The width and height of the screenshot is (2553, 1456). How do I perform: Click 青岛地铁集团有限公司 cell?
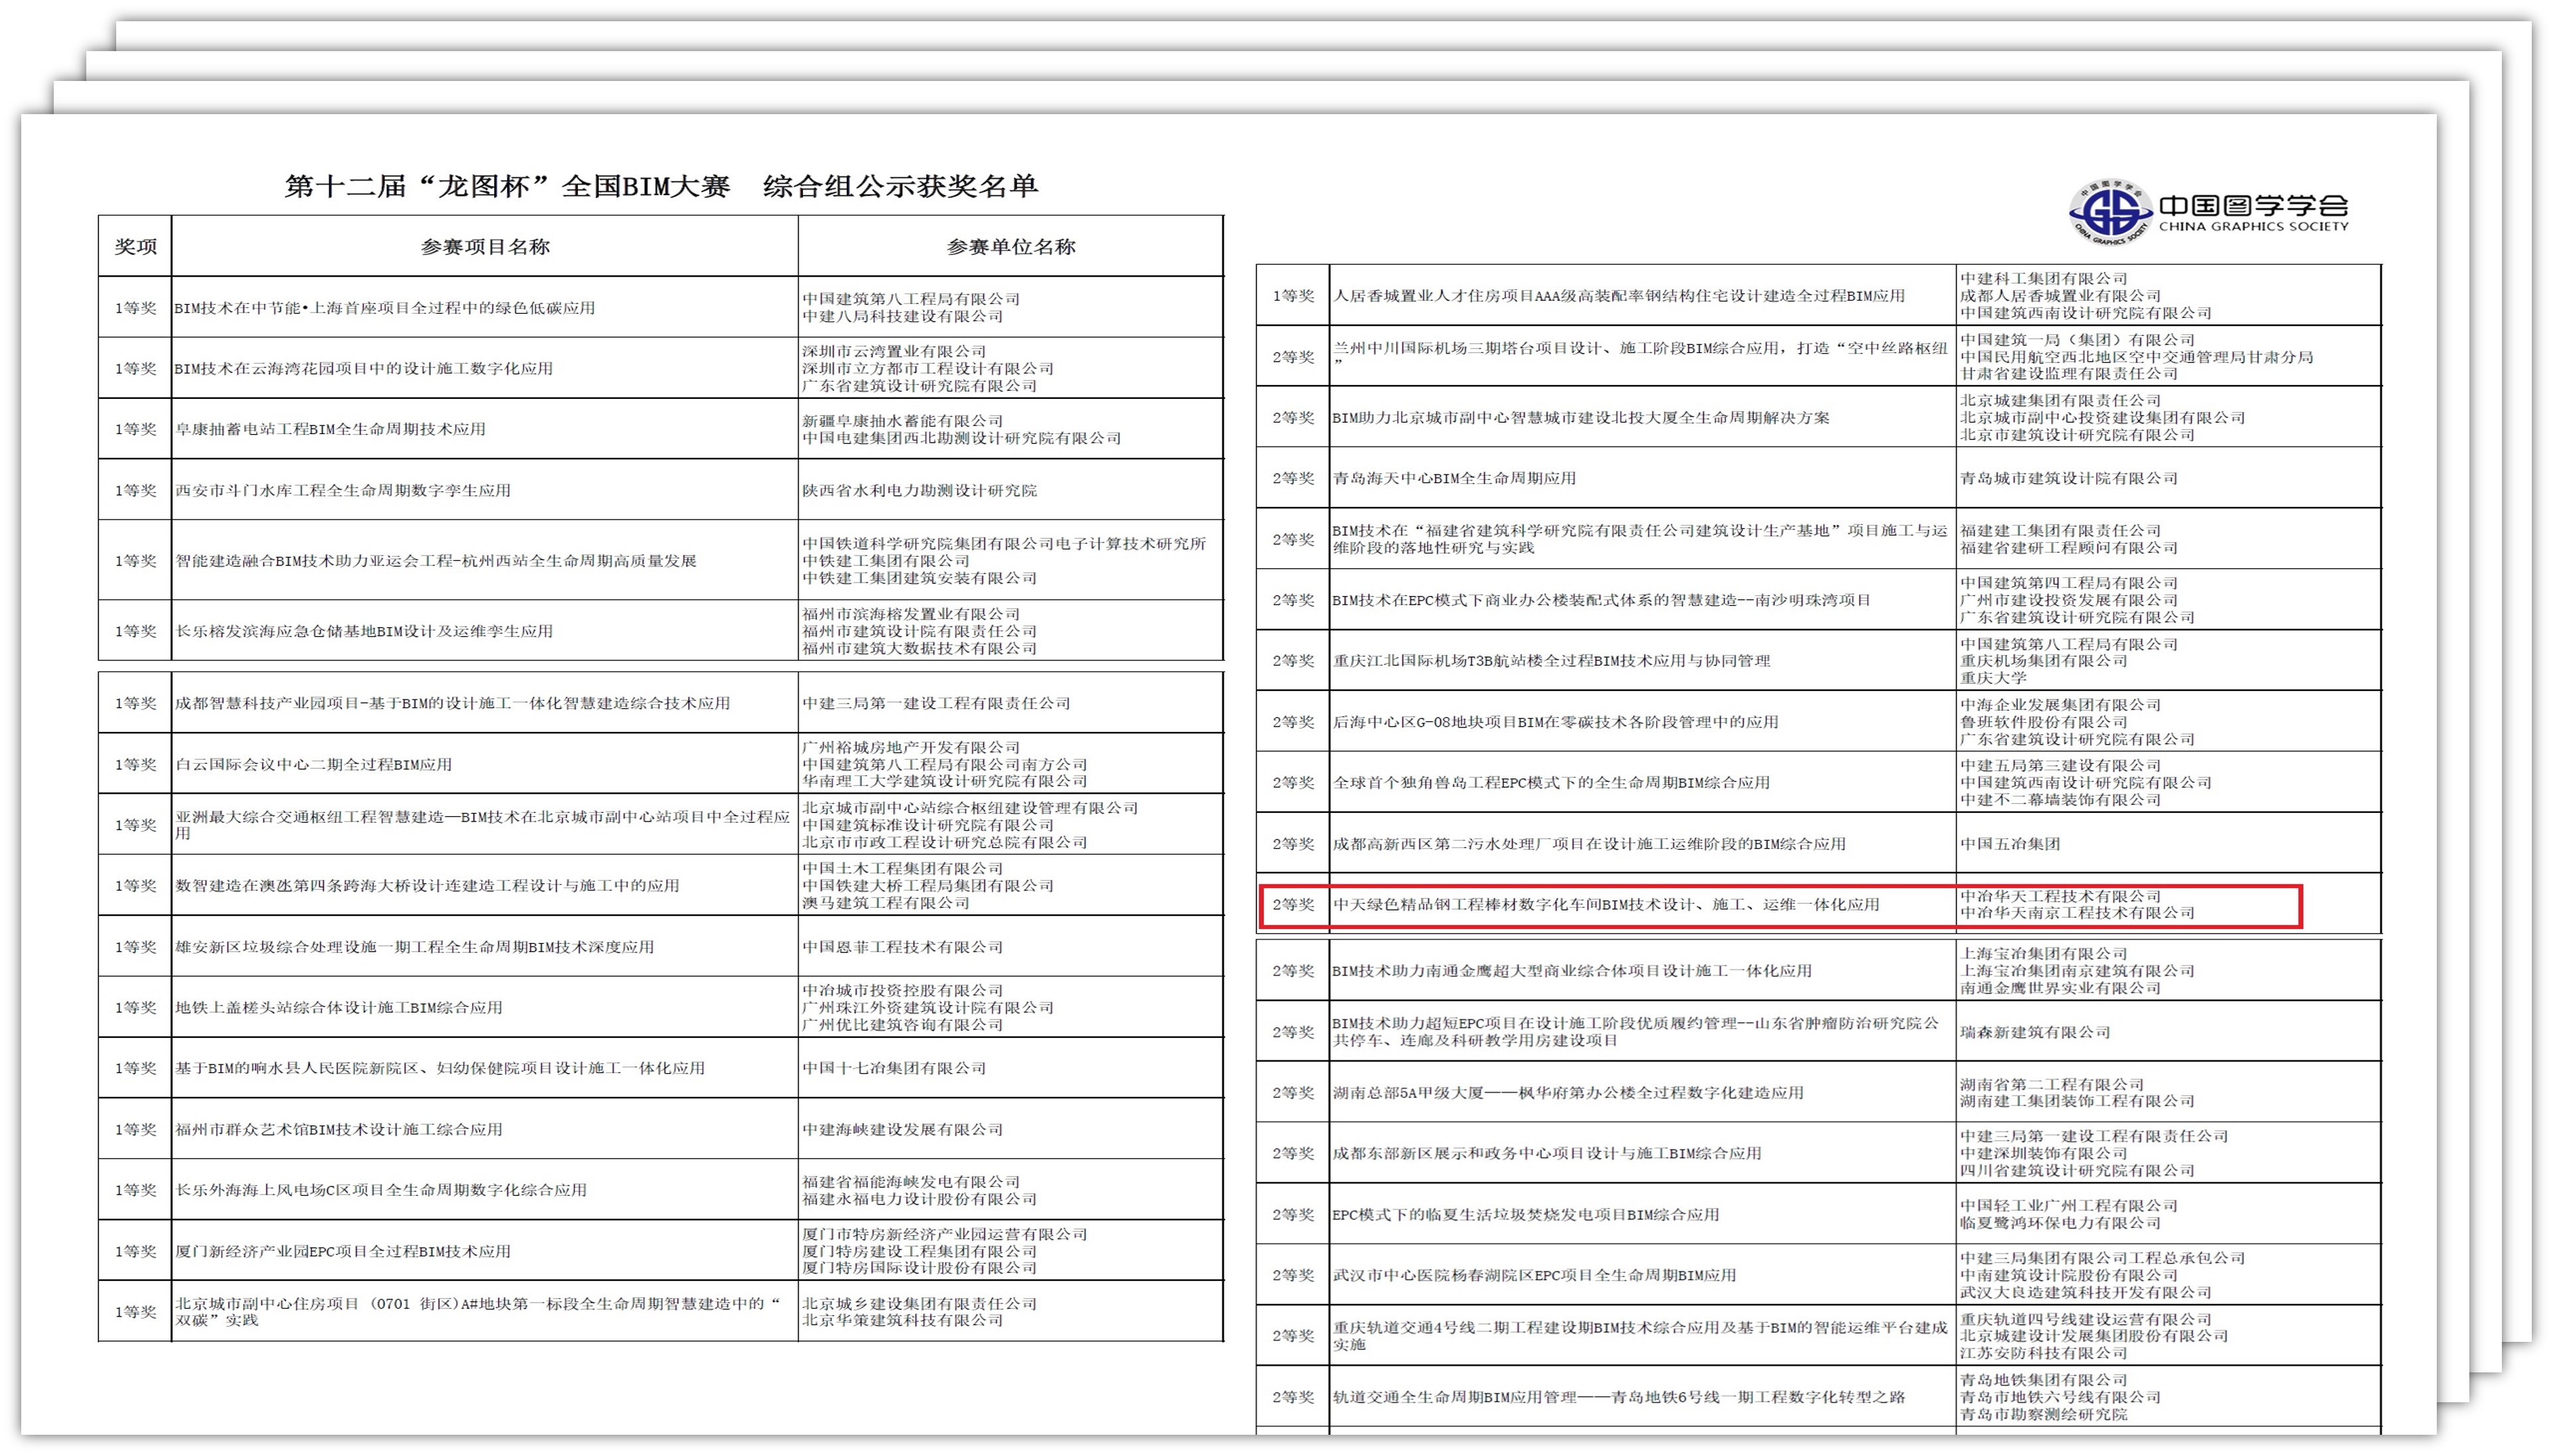click(x=2169, y=1396)
